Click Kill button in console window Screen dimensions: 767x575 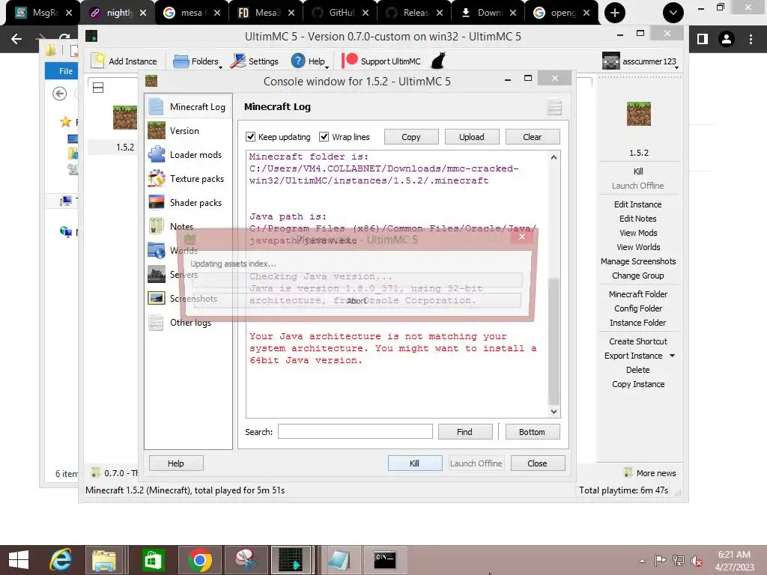click(415, 463)
